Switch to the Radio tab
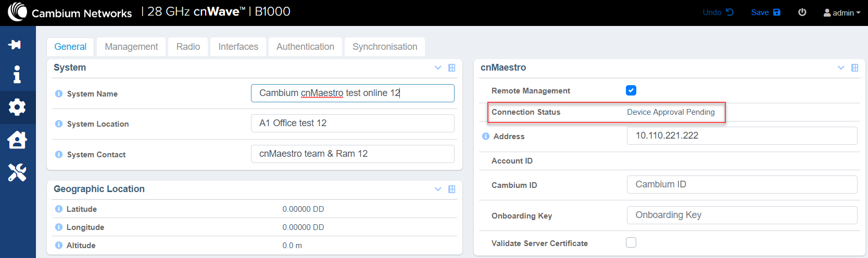The width and height of the screenshot is (868, 258). pos(188,47)
